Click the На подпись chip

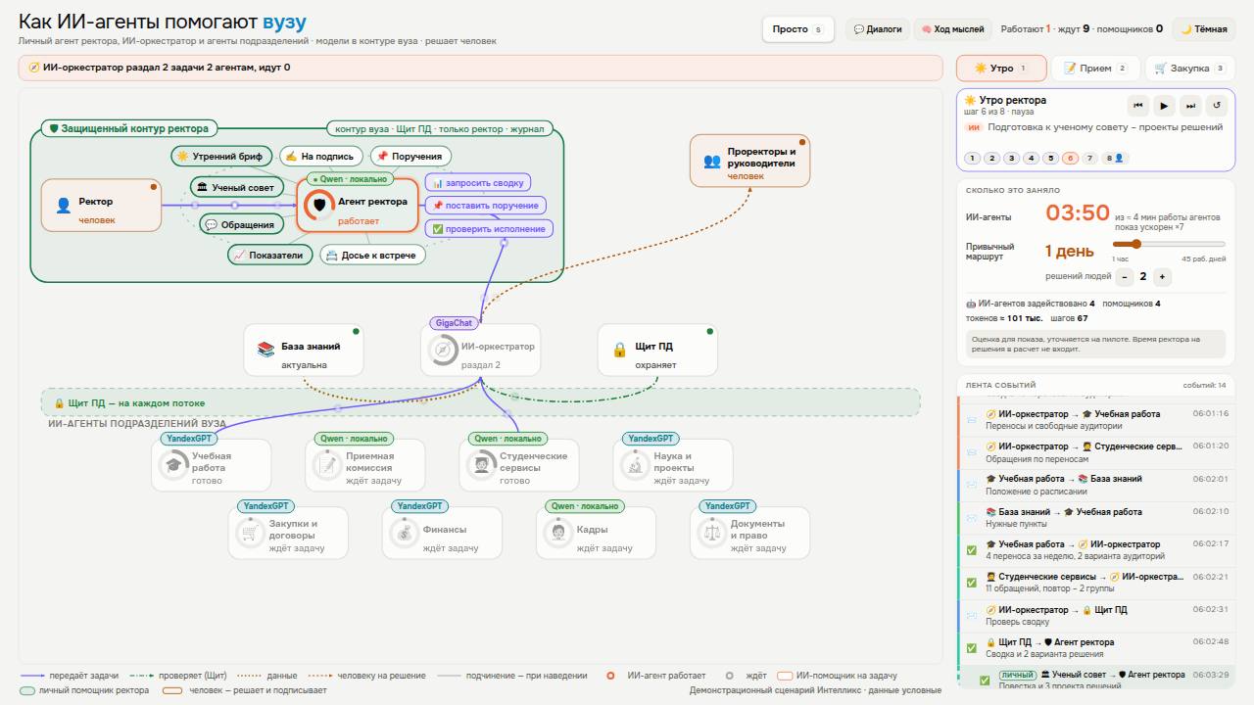point(321,156)
